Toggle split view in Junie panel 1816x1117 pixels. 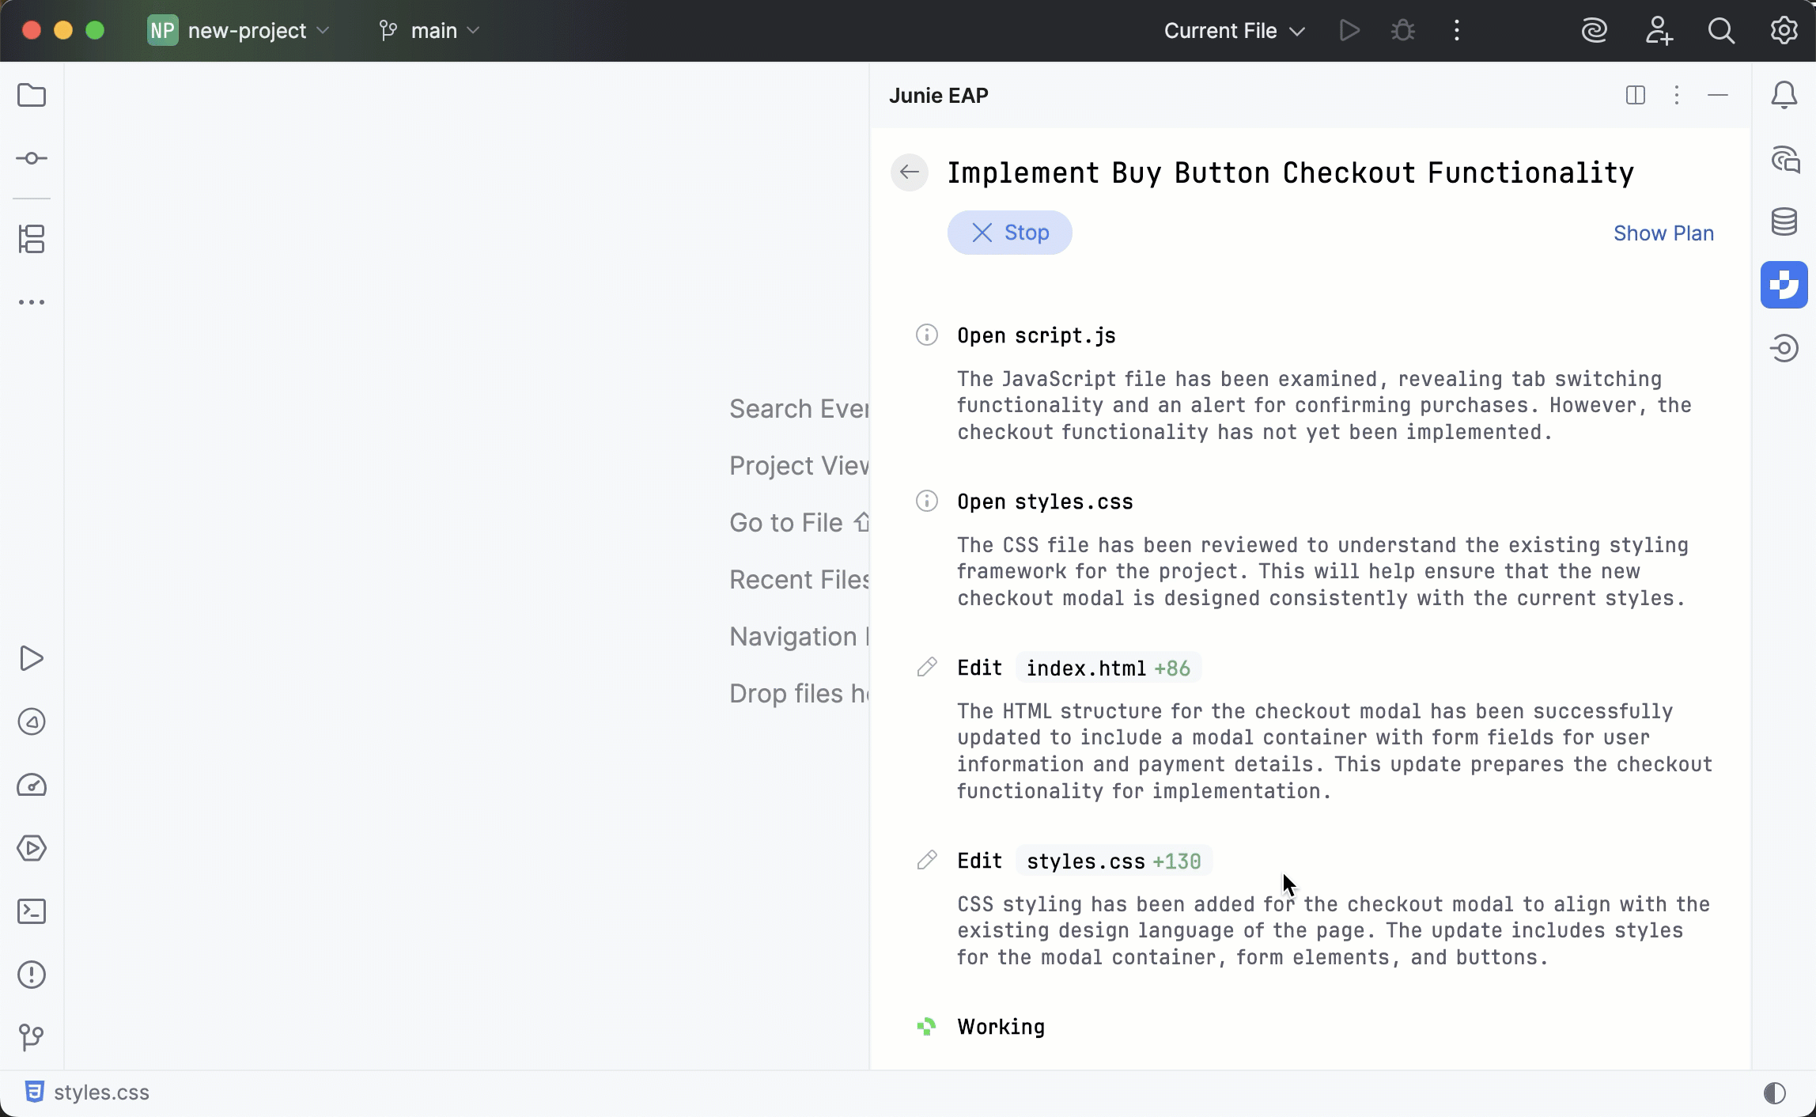(x=1635, y=95)
